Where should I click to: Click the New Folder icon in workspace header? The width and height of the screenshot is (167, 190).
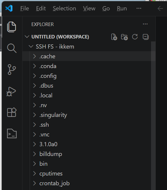[124, 37]
